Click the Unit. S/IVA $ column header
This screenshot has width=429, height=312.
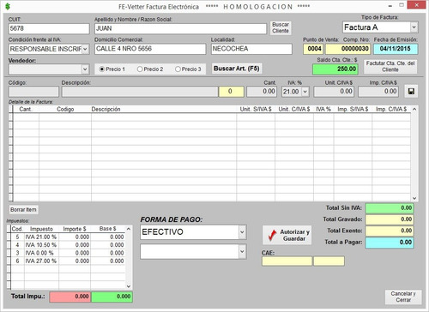[x=256, y=109]
